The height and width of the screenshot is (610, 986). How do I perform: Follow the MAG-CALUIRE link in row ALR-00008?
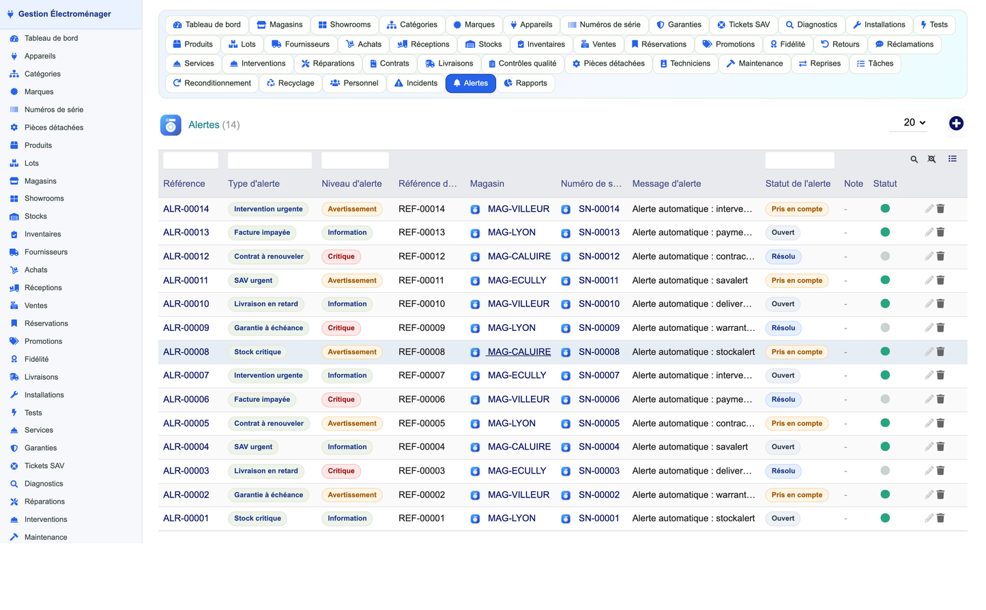coord(519,352)
